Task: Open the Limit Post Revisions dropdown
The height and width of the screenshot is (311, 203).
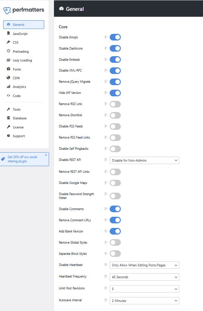Action: click(145, 289)
